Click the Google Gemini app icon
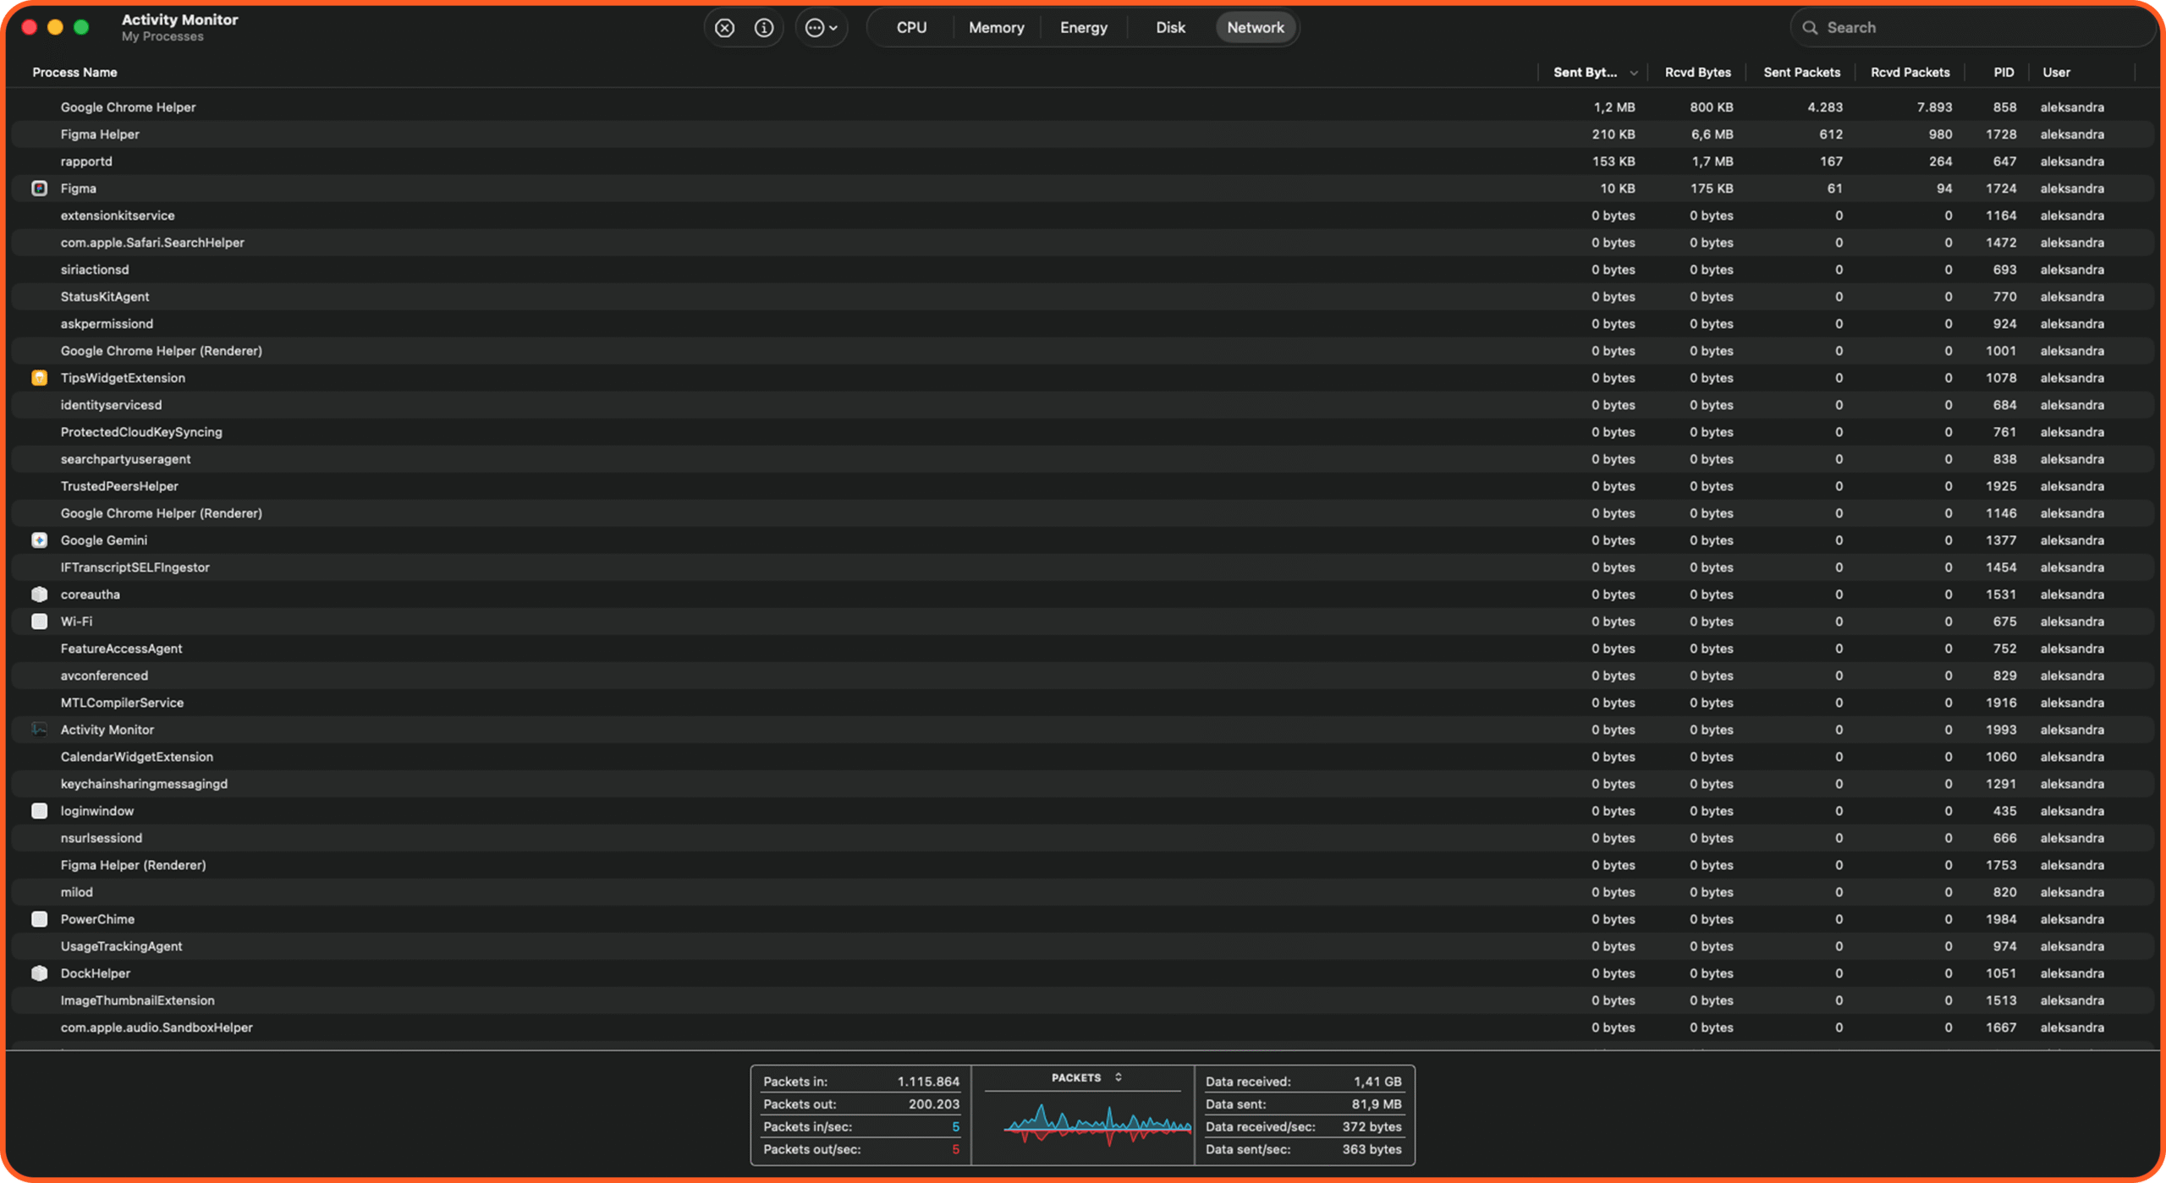 coord(39,539)
